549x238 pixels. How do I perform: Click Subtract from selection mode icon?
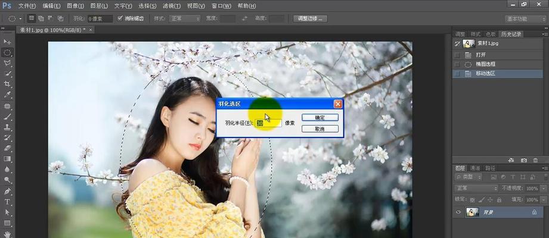click(51, 18)
